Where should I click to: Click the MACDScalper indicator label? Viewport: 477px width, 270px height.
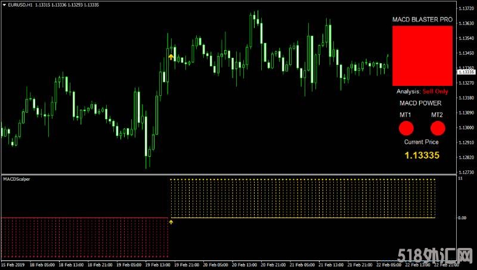point(17,179)
